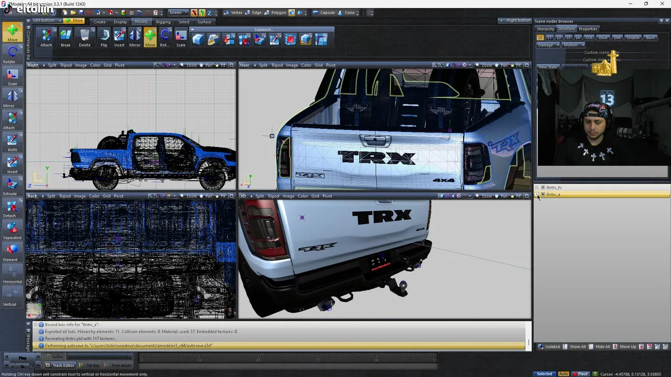The height and width of the screenshot is (377, 671).
Task: Toggle the COL collision state
Action: click(x=589, y=38)
